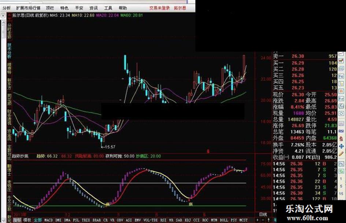
Task: Click the red dollar sign icon
Action: [x=341, y=138]
